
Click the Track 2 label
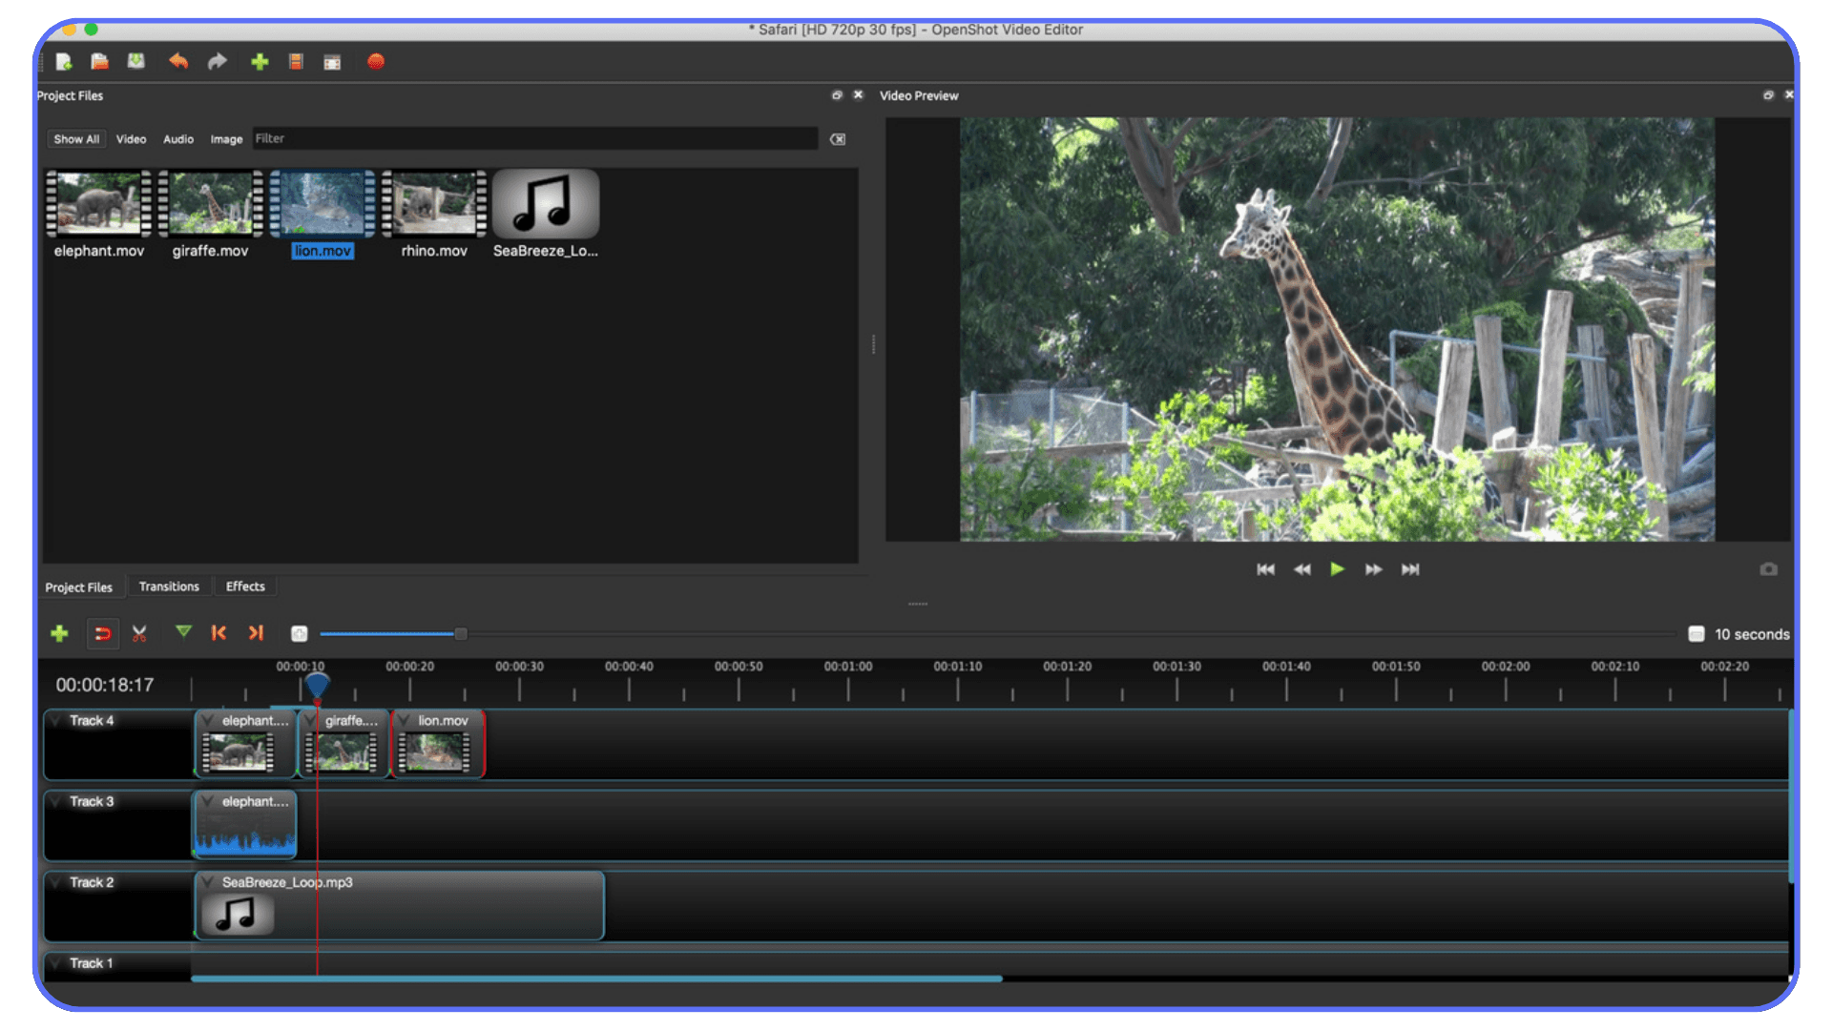point(92,883)
